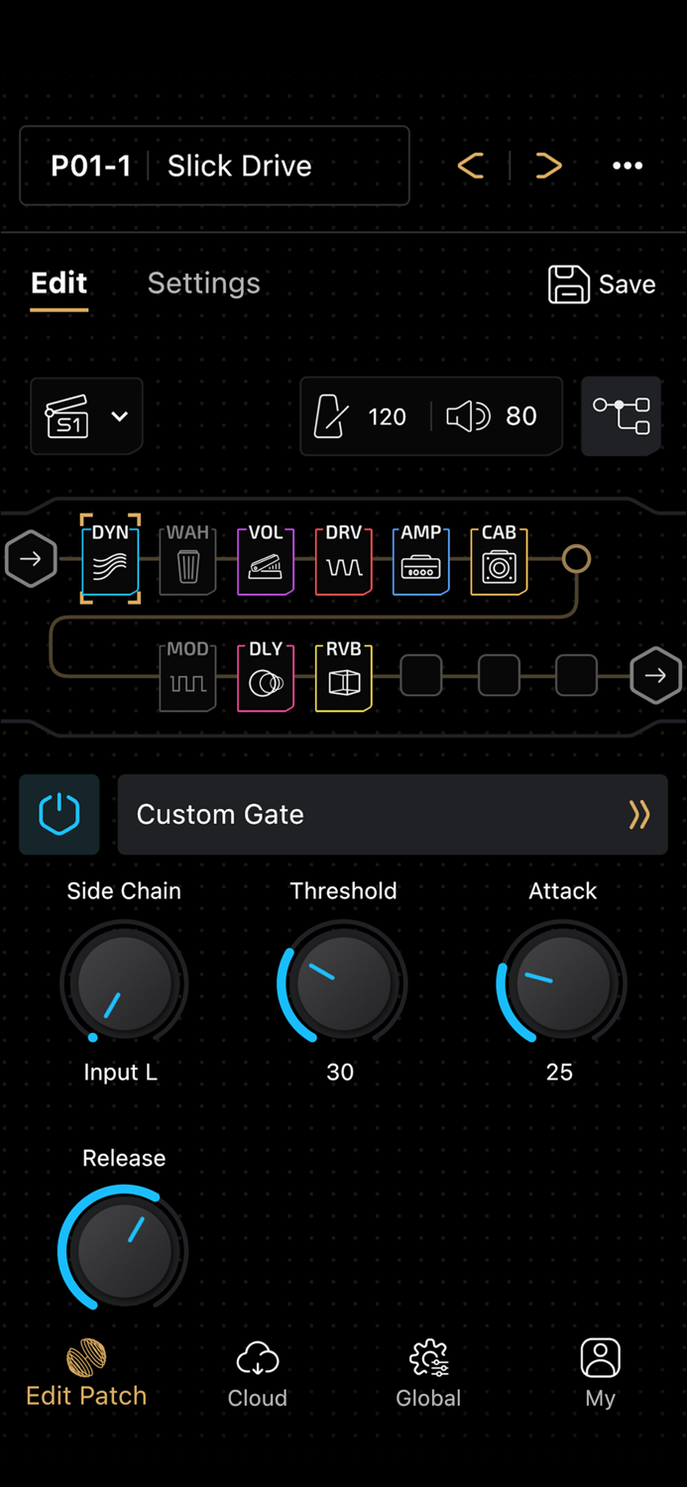Open the signal chain routing view
Screen dimensions: 687x1487
coord(622,416)
